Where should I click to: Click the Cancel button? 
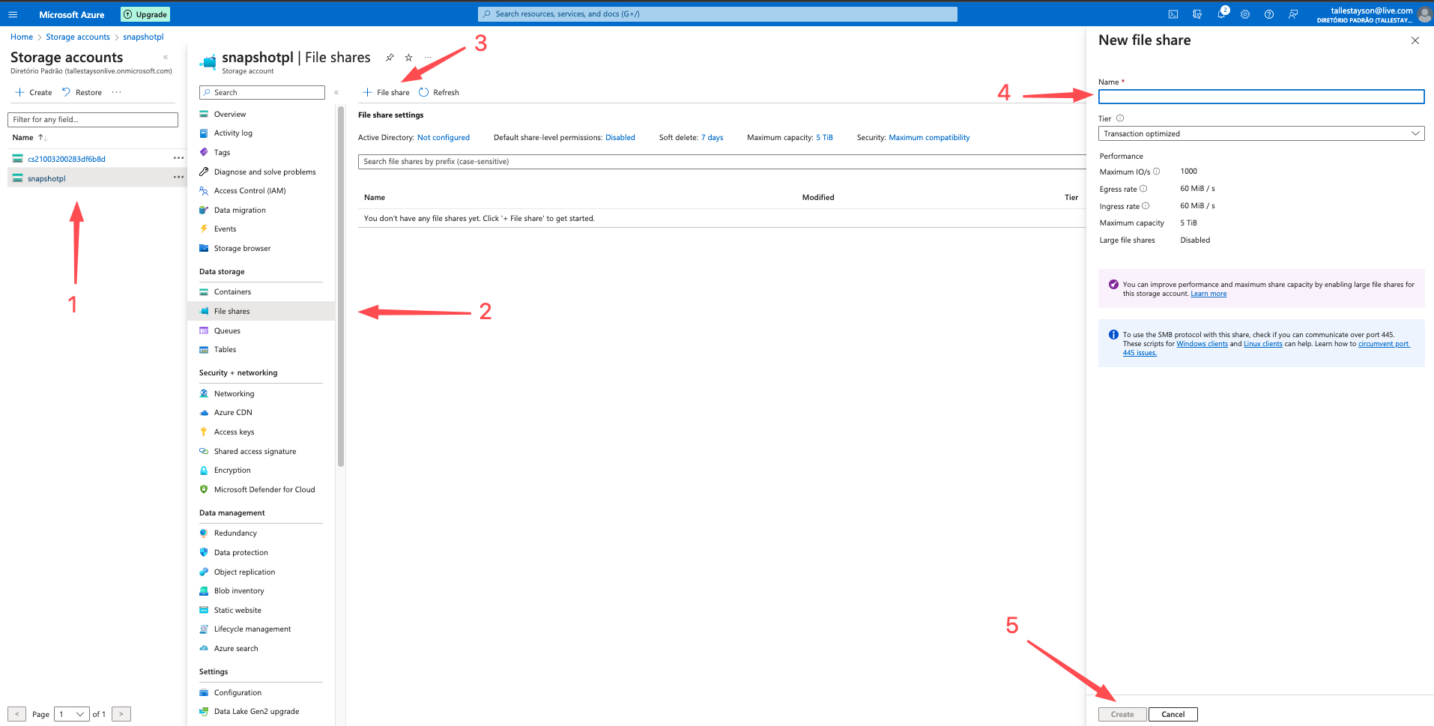(1173, 714)
